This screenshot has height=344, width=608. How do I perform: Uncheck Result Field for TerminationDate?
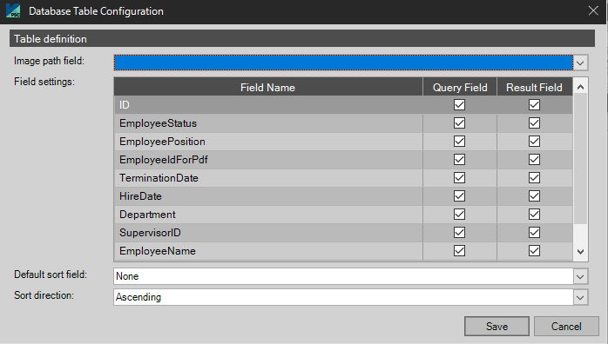(x=534, y=178)
